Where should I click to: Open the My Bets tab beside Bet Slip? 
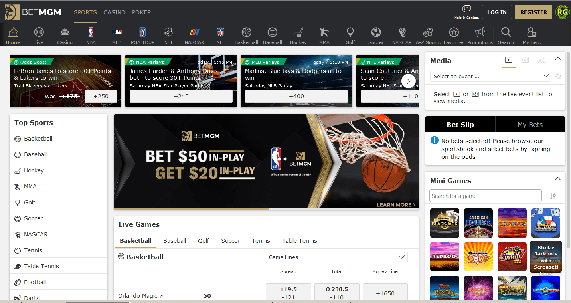pos(530,125)
